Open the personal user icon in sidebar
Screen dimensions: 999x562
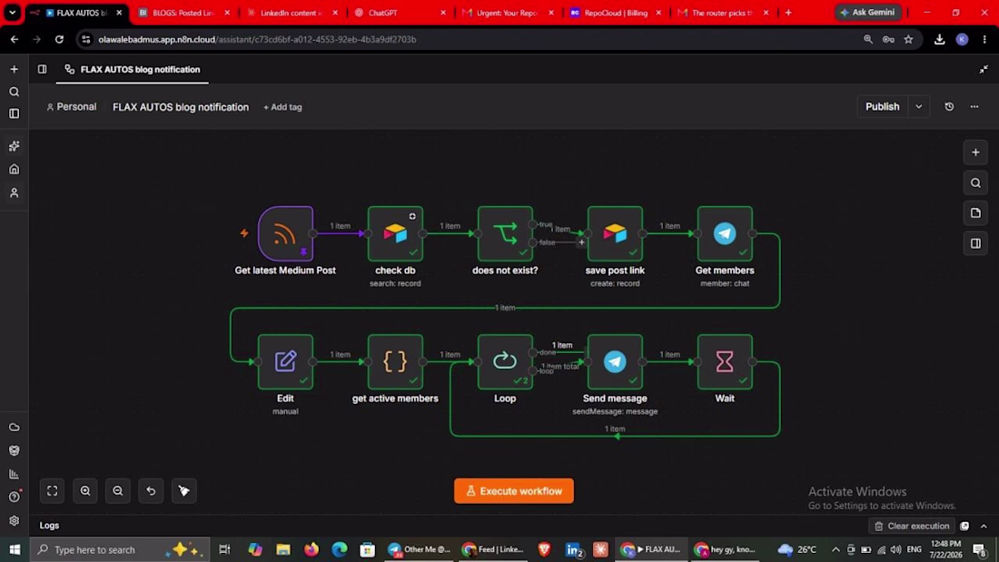pyautogui.click(x=14, y=192)
